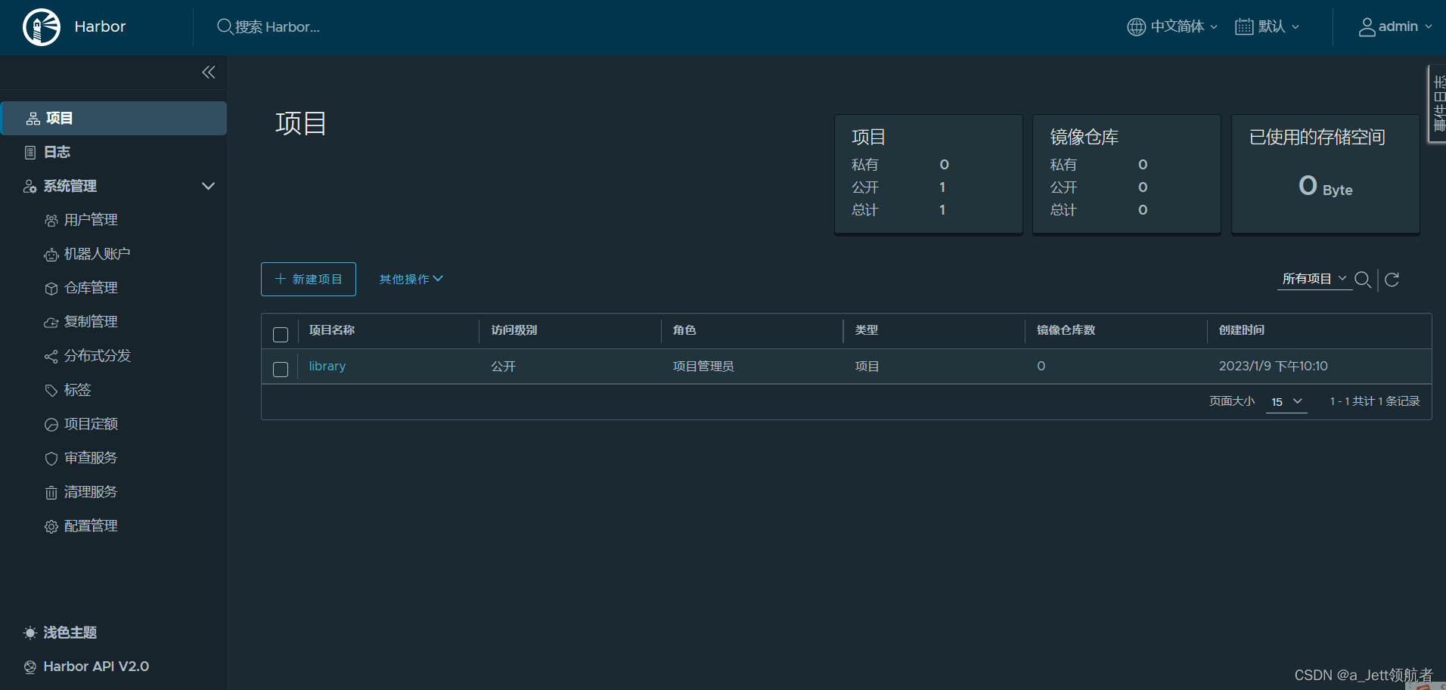
Task: Click the 标签 tag icon
Action: click(x=51, y=391)
